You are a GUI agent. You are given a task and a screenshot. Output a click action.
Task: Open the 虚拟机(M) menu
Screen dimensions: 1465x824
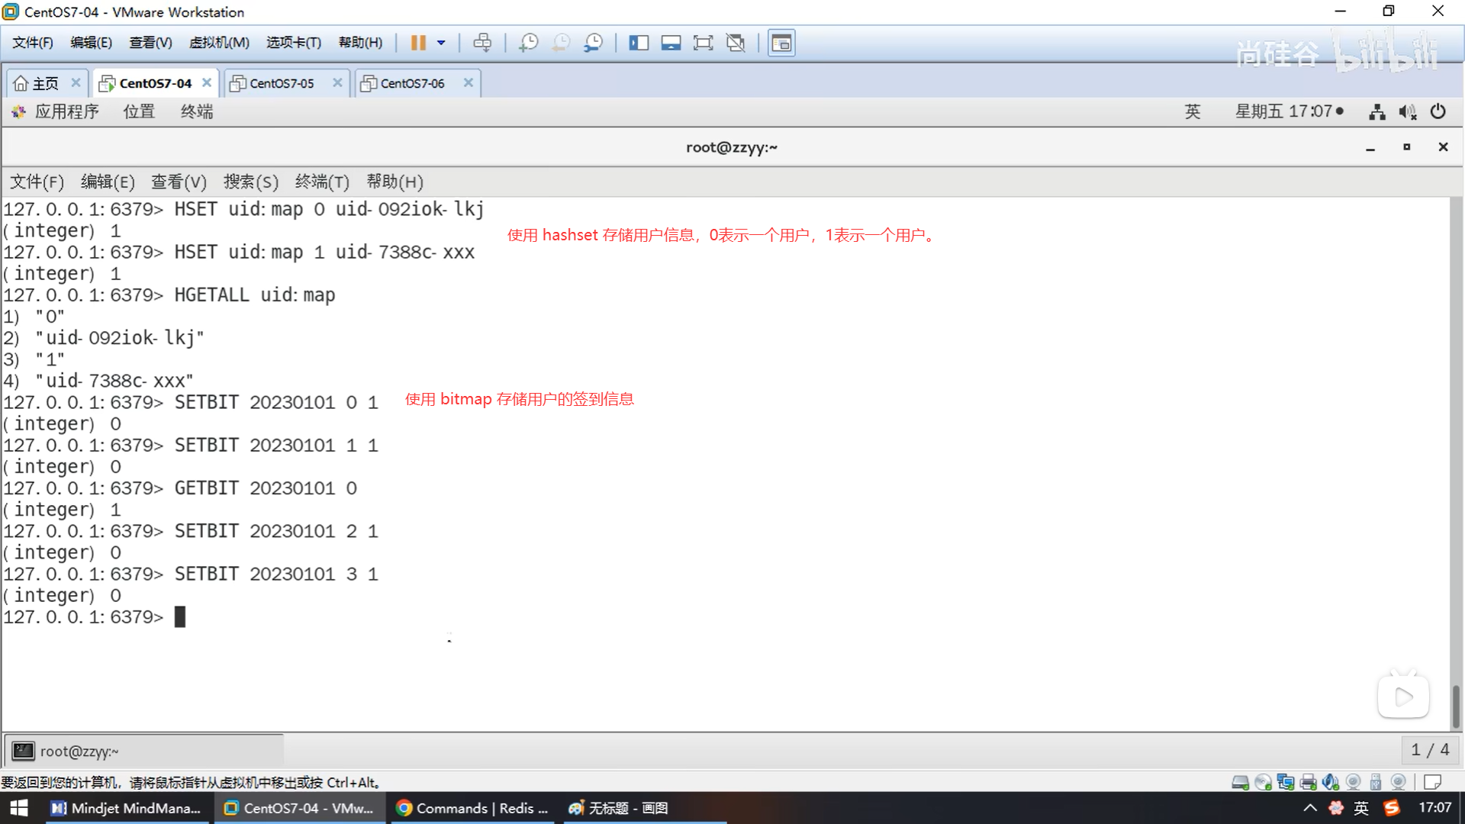tap(219, 43)
